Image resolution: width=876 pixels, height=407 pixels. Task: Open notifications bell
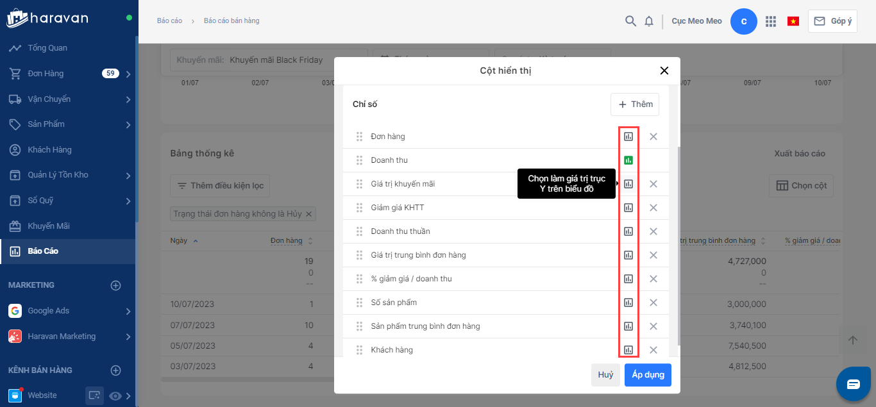pos(649,21)
